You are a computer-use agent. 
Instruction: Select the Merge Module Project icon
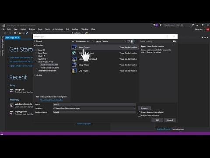coord(74,59)
